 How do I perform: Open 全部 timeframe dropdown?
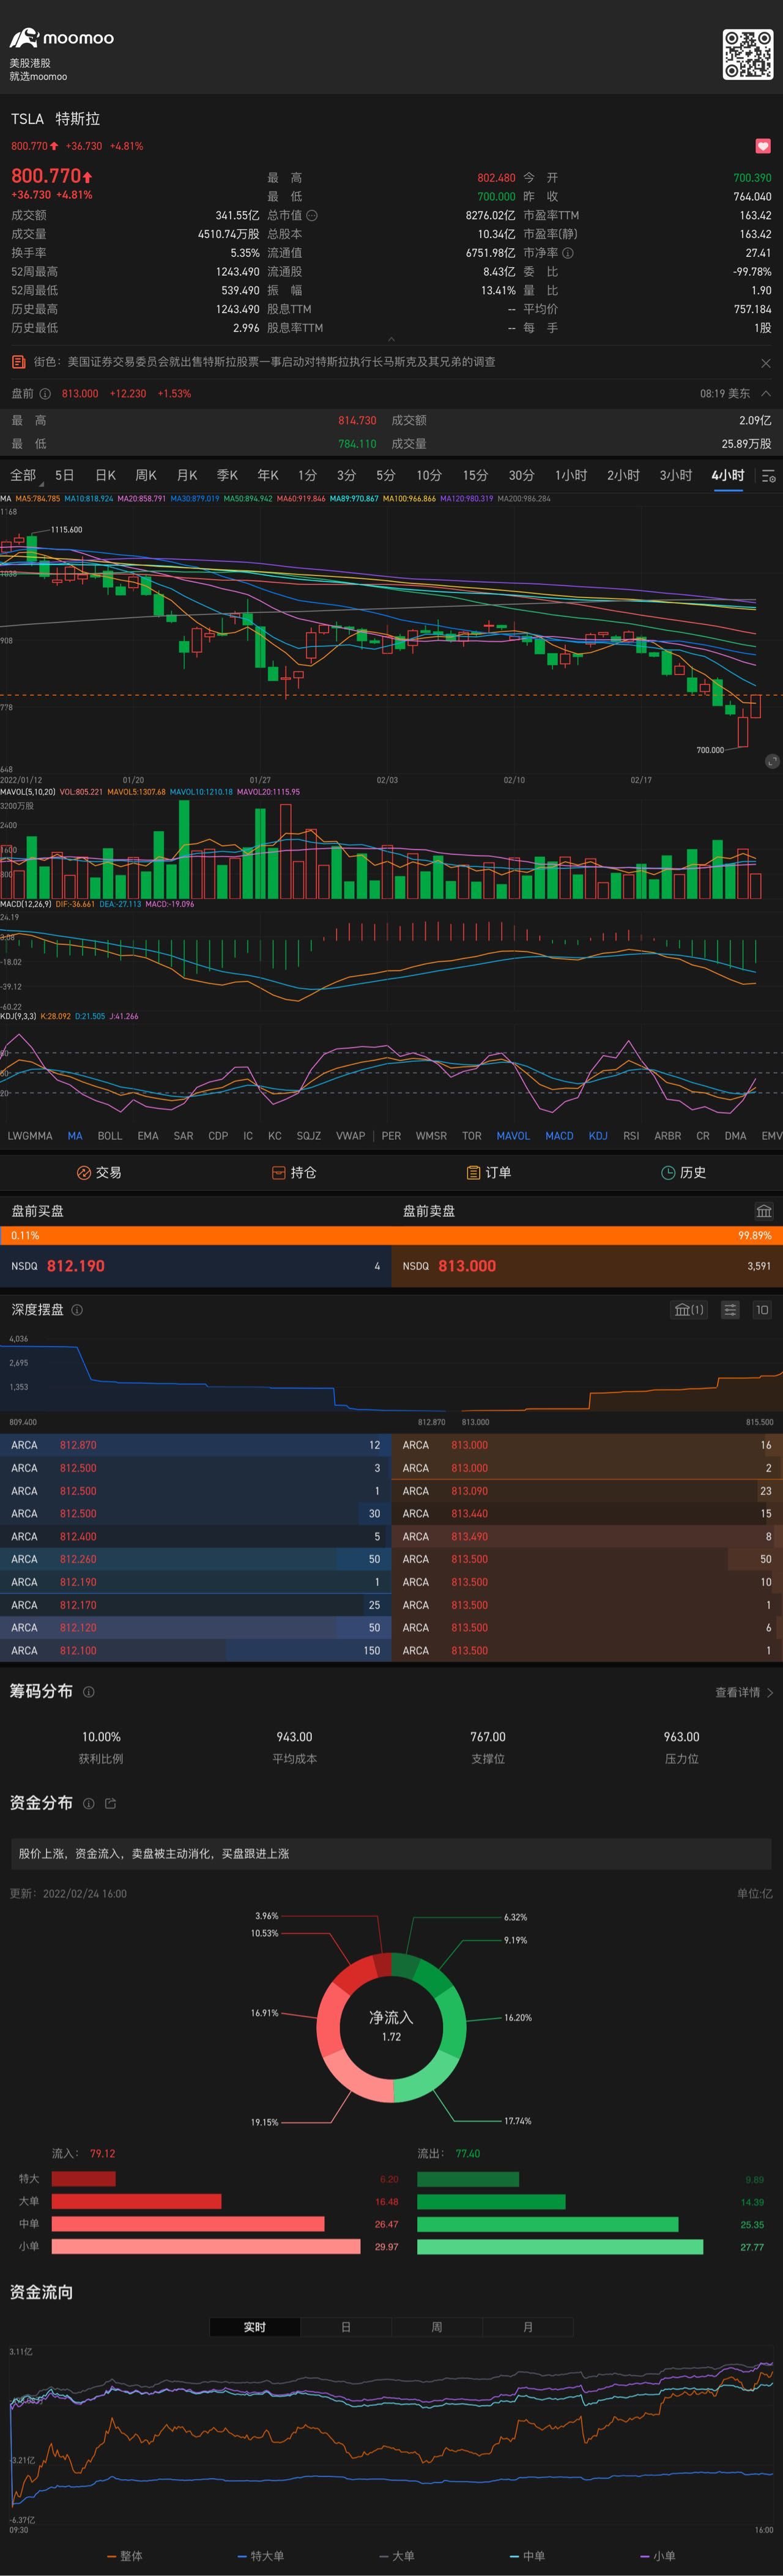pos(25,475)
